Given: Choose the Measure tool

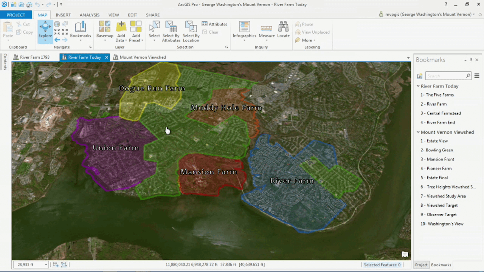Looking at the screenshot, I should coord(267,31).
